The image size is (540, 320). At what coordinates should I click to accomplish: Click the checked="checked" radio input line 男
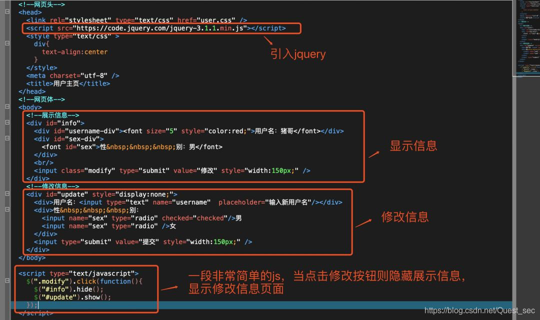(141, 218)
